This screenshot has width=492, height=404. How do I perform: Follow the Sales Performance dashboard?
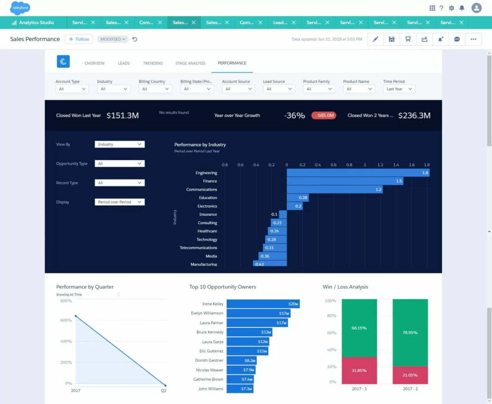pos(78,39)
